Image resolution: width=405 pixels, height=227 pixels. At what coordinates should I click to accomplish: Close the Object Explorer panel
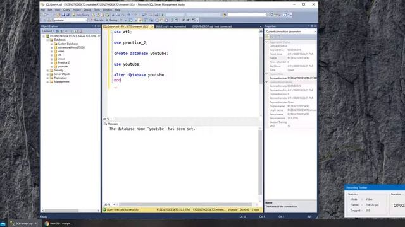99,26
